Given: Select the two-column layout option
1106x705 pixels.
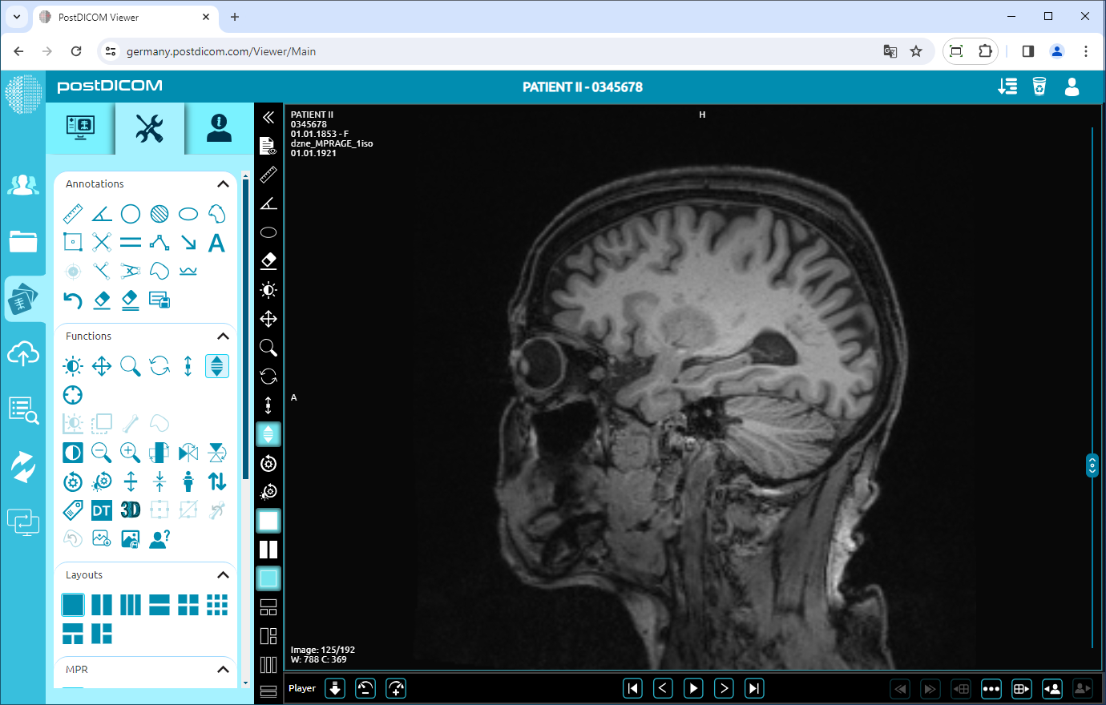Looking at the screenshot, I should pyautogui.click(x=102, y=604).
